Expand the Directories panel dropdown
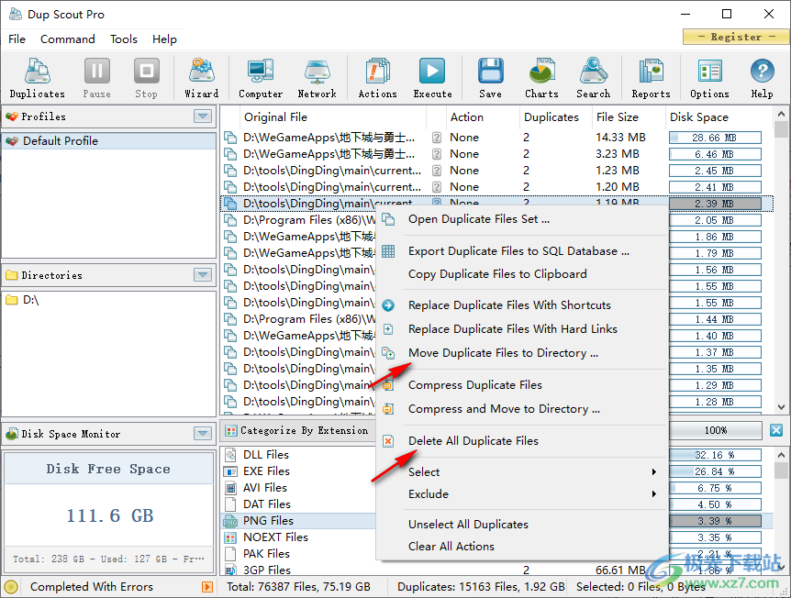Screen dimensions: 791x598 [203, 275]
